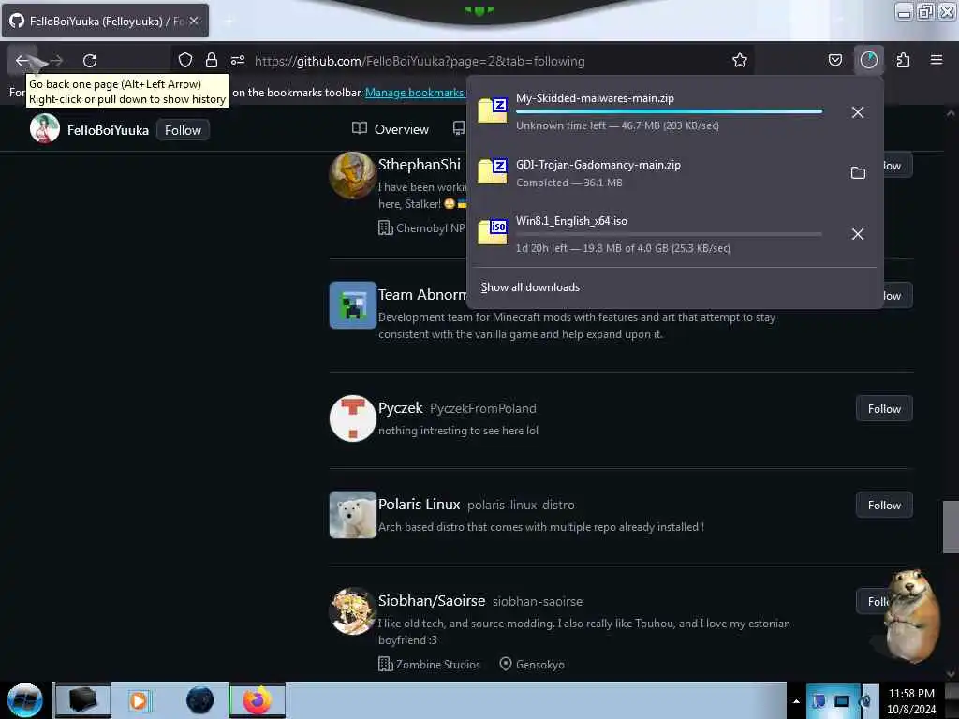Close the FelloBoiYuuka browser tab
This screenshot has height=719, width=959.
click(194, 21)
